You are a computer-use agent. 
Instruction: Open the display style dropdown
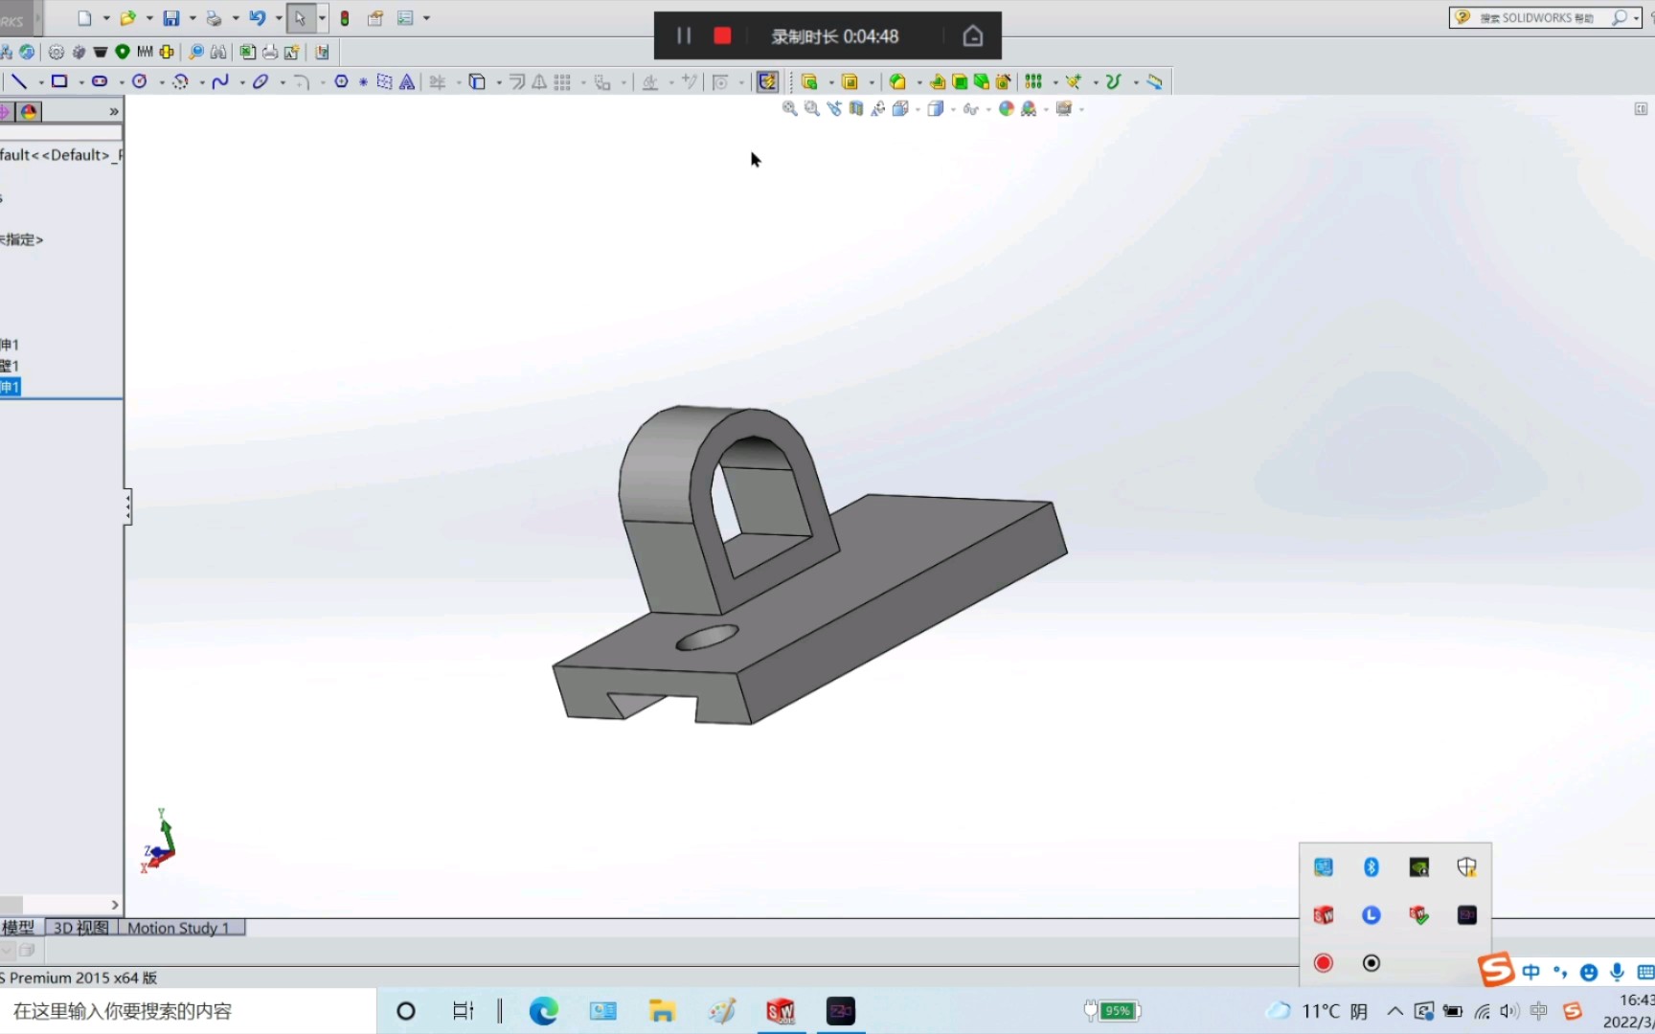point(952,108)
